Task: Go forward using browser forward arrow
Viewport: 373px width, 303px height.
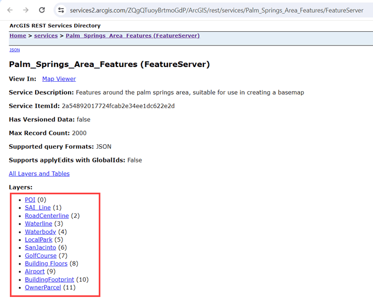Action: click(x=26, y=10)
